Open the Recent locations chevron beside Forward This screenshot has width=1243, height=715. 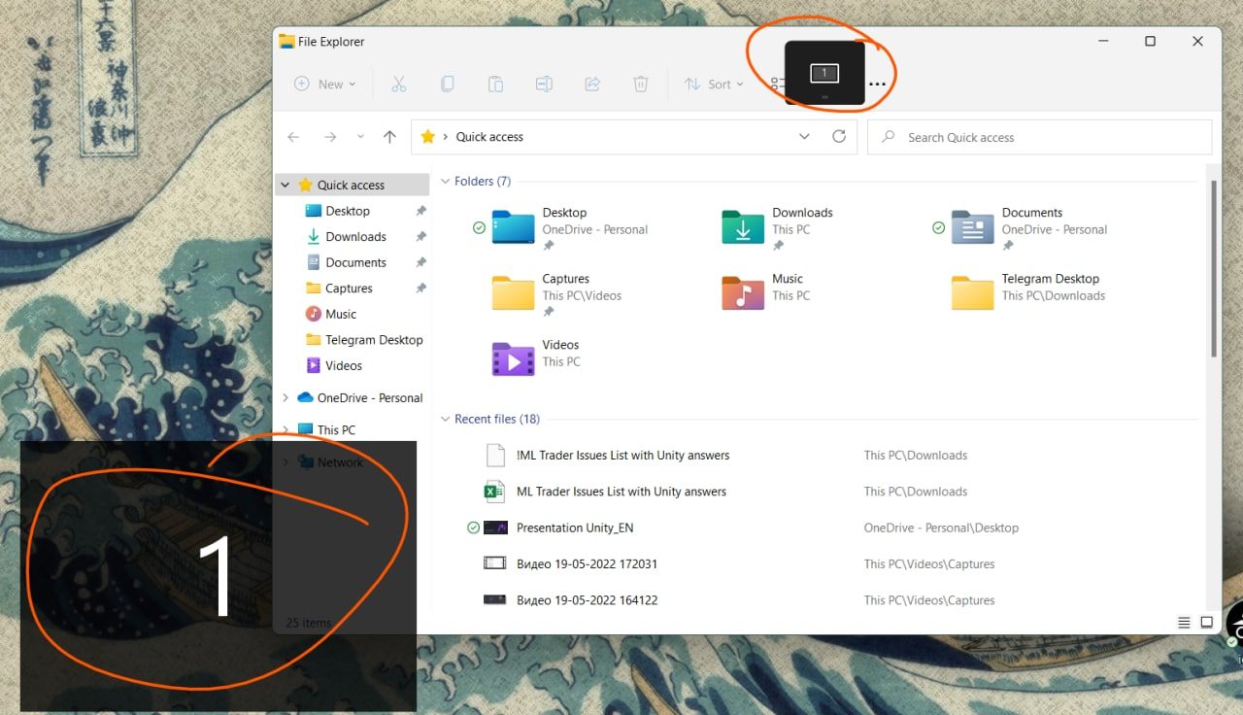[360, 137]
